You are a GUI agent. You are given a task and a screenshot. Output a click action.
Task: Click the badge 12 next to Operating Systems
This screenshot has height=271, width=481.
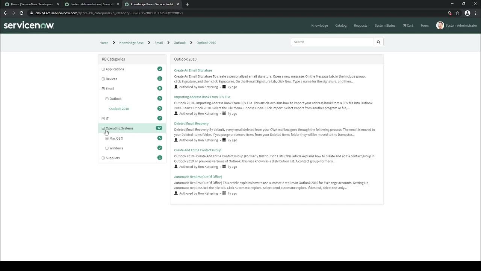159,128
